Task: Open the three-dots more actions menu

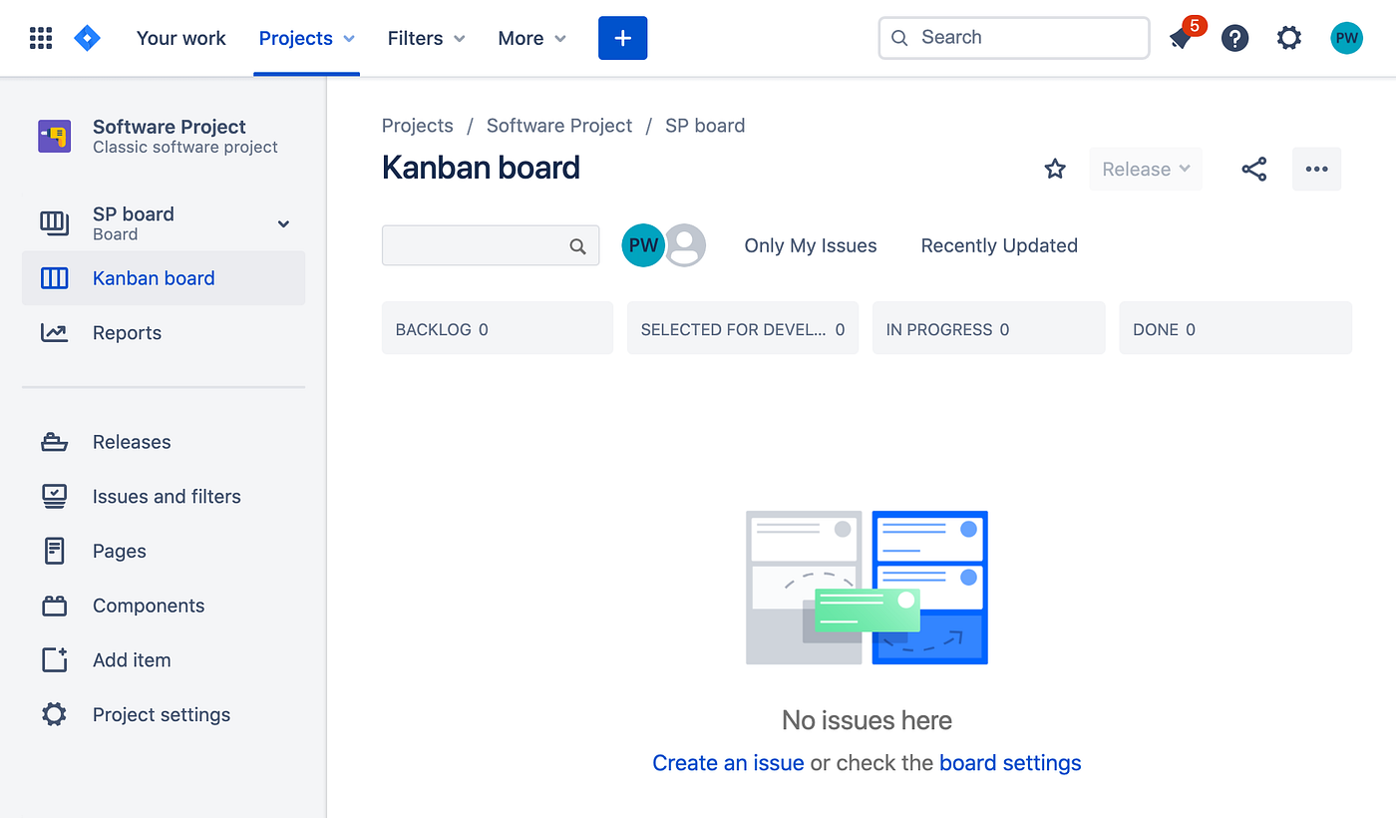Action: (x=1317, y=169)
